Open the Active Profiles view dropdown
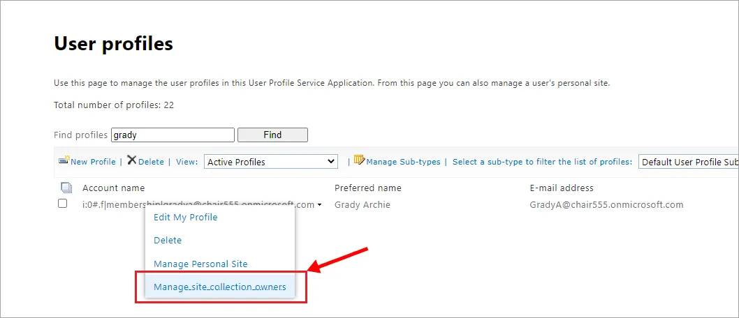Viewport: 739px width, 318px height. coord(271,162)
